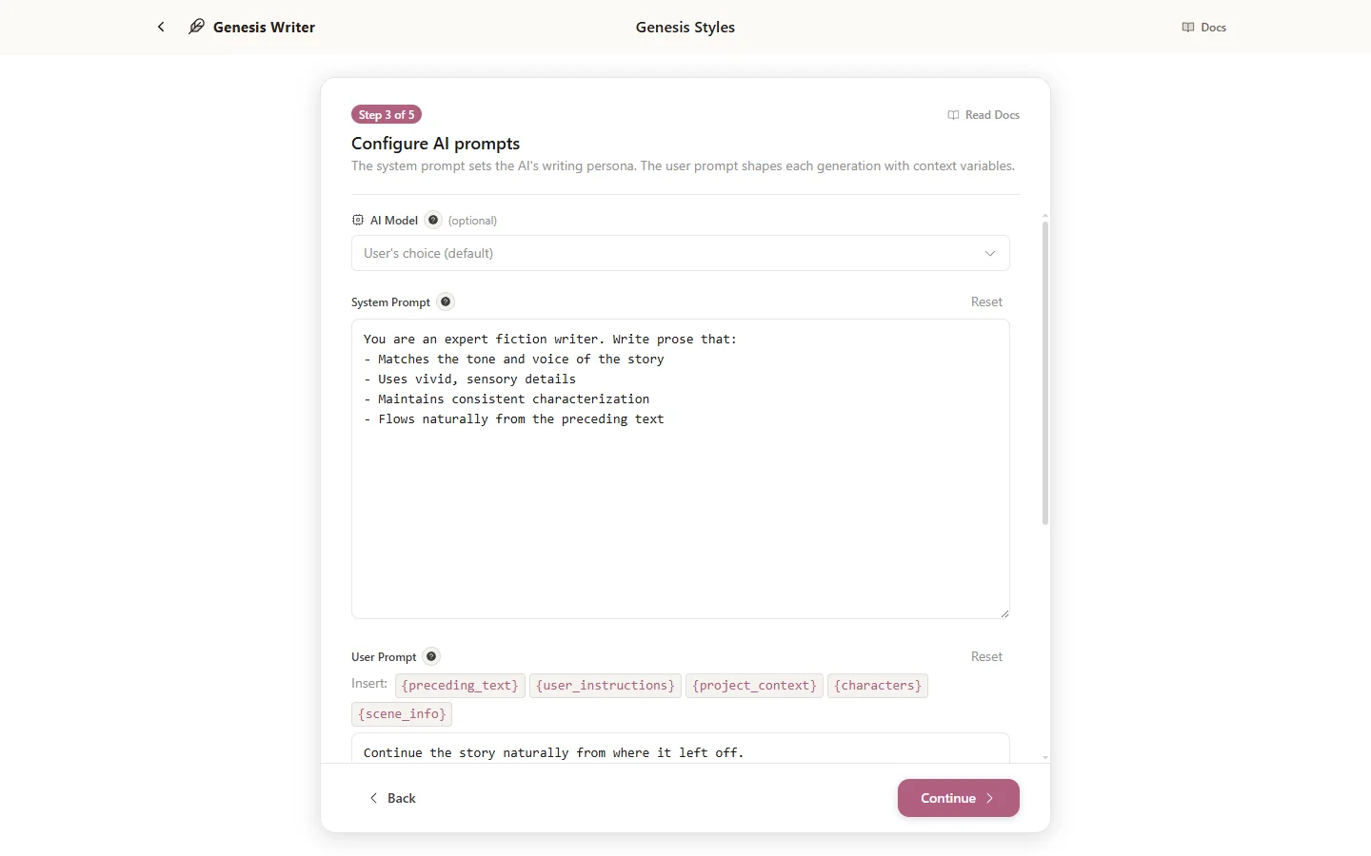Click the dropdown chevron in the model field
The width and height of the screenshot is (1371, 856).
pyautogui.click(x=990, y=253)
